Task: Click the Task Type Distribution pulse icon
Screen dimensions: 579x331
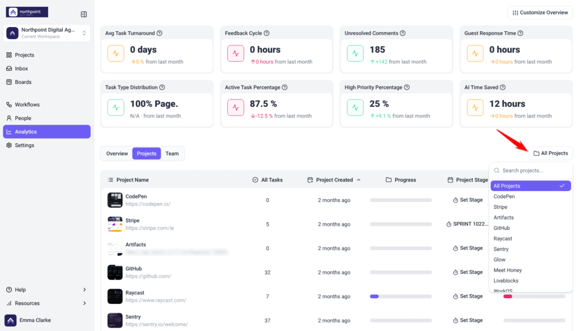Action: click(116, 108)
